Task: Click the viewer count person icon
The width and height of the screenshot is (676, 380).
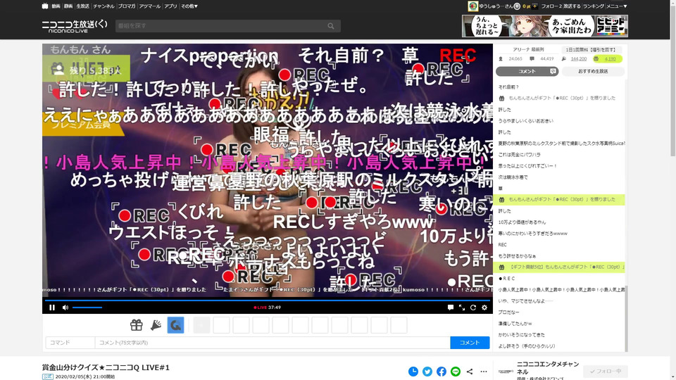Action: [501, 58]
